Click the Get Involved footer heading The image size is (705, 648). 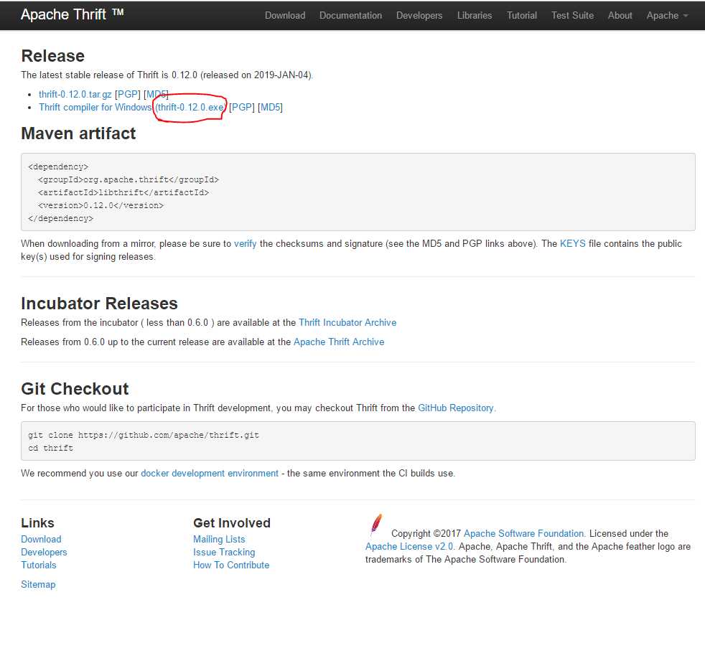pyautogui.click(x=232, y=523)
